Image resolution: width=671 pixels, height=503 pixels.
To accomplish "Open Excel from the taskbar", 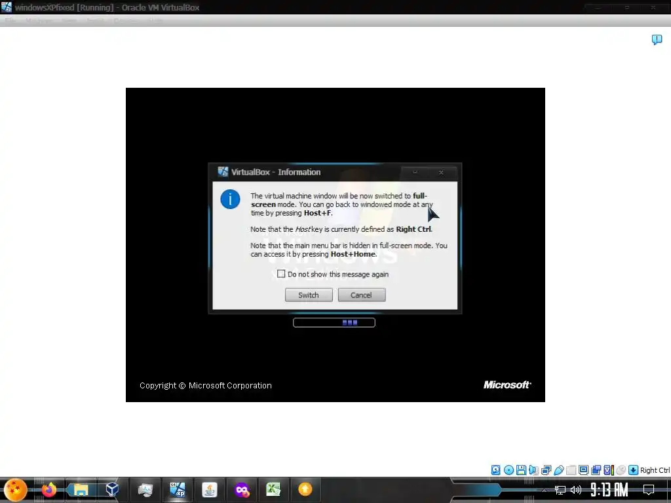I will point(273,490).
